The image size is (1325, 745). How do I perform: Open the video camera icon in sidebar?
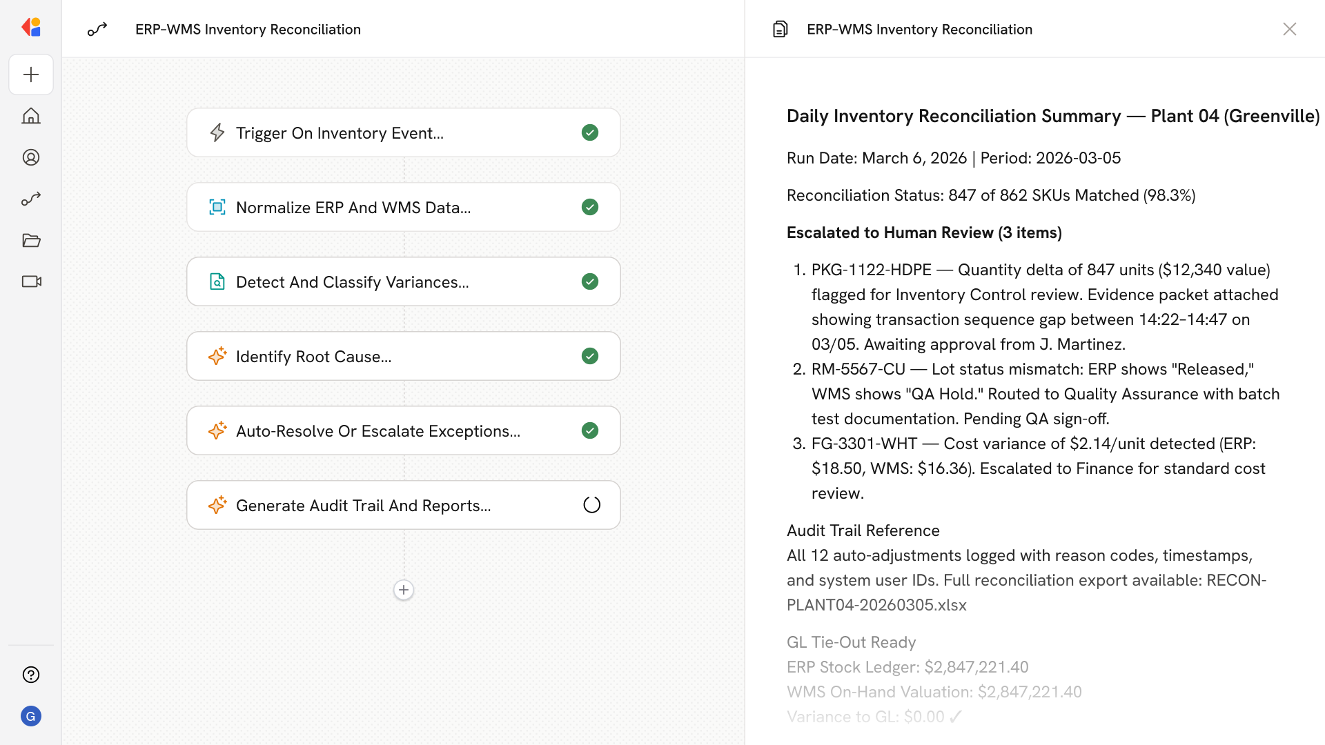tap(31, 281)
